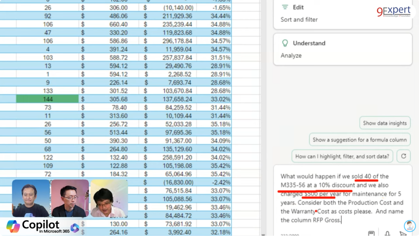Screen dimensions: 419x236
Task: Open the Understand Analyze card
Action: 342,49
